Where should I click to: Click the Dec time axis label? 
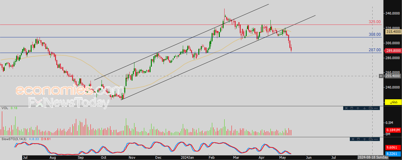coord(158,157)
